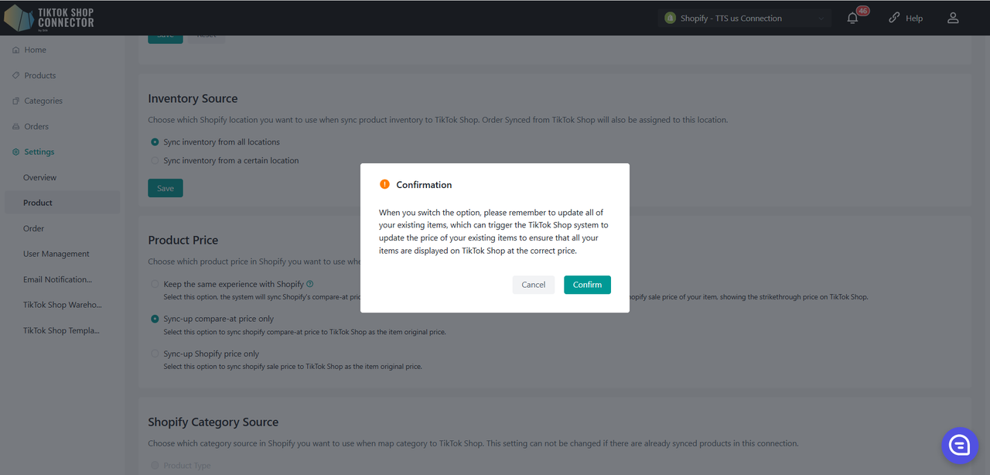990x475 pixels.
Task: Open the Shopify - TTS us Connection dropdown
Action: point(744,18)
